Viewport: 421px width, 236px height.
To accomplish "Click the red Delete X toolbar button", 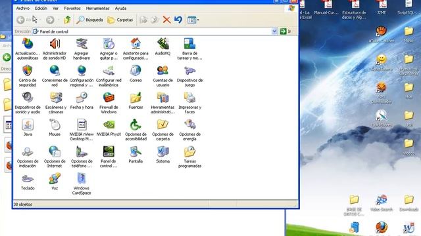I will (x=166, y=20).
